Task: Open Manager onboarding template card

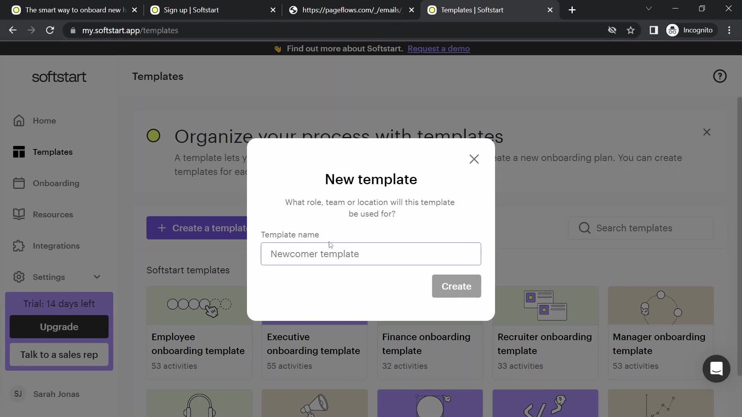Action: [x=660, y=333]
